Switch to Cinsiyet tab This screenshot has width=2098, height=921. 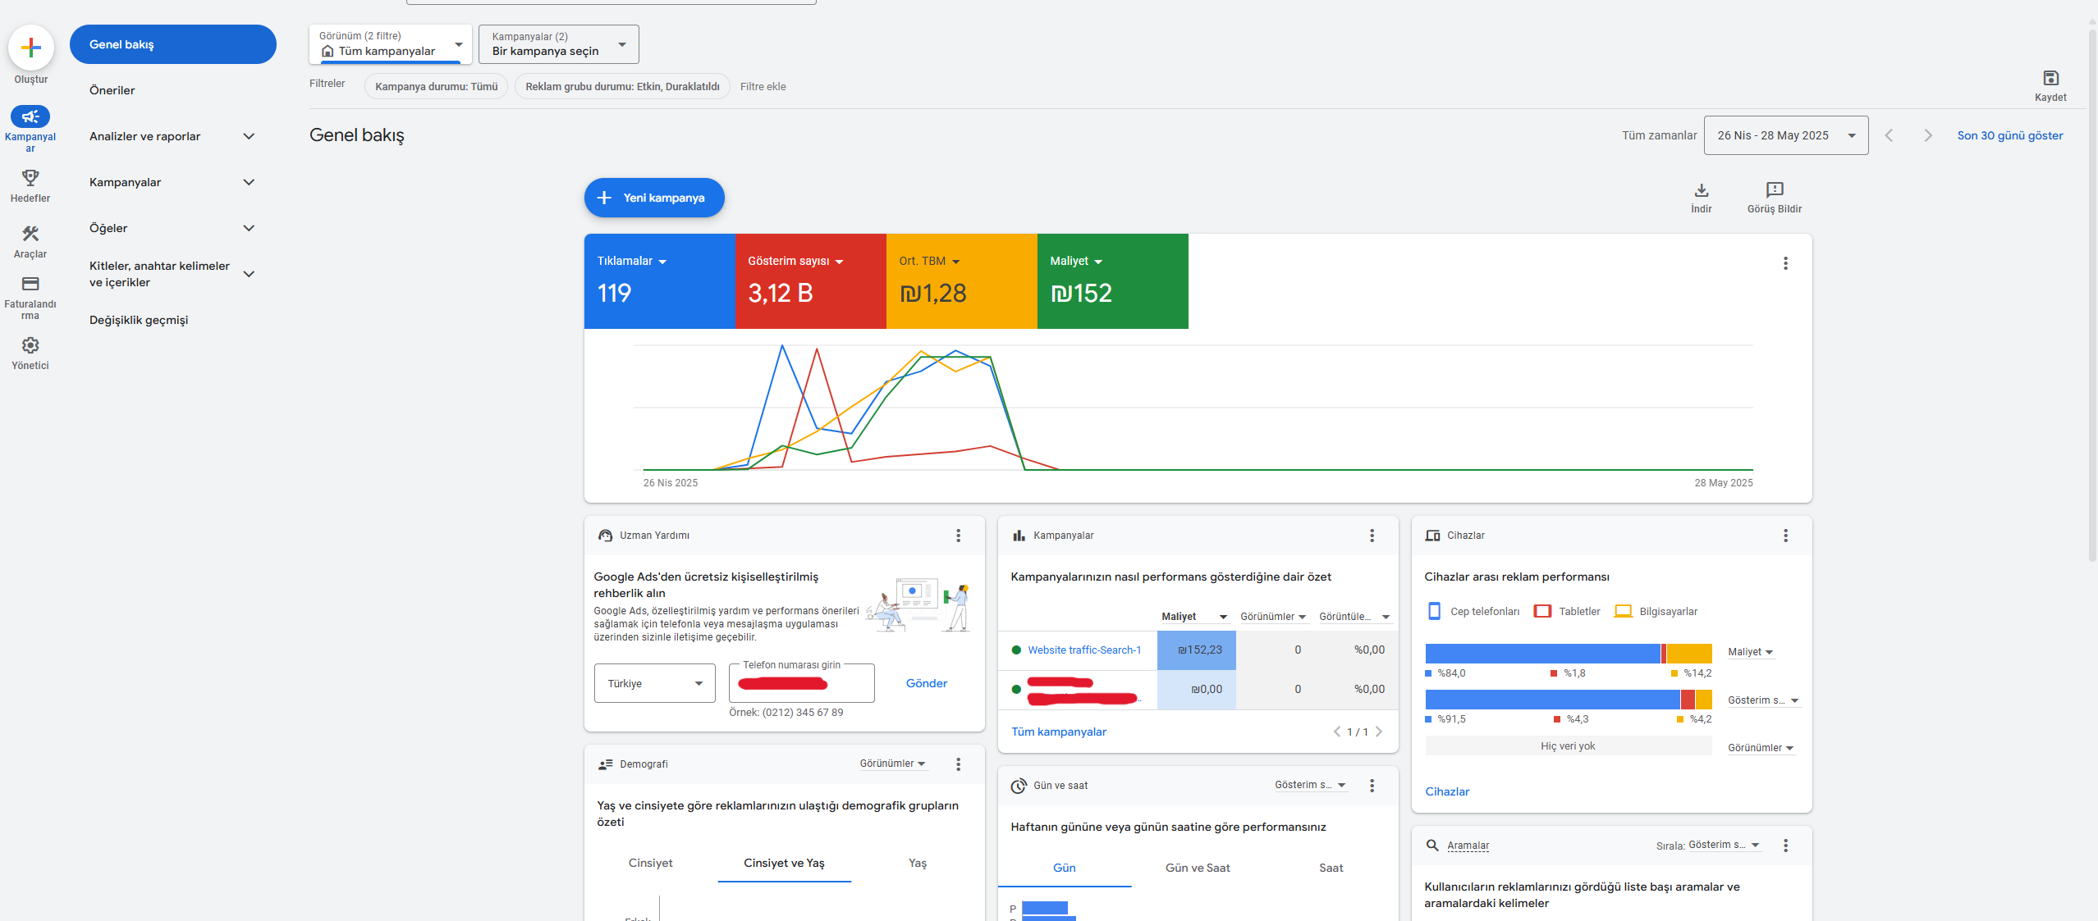tap(651, 863)
